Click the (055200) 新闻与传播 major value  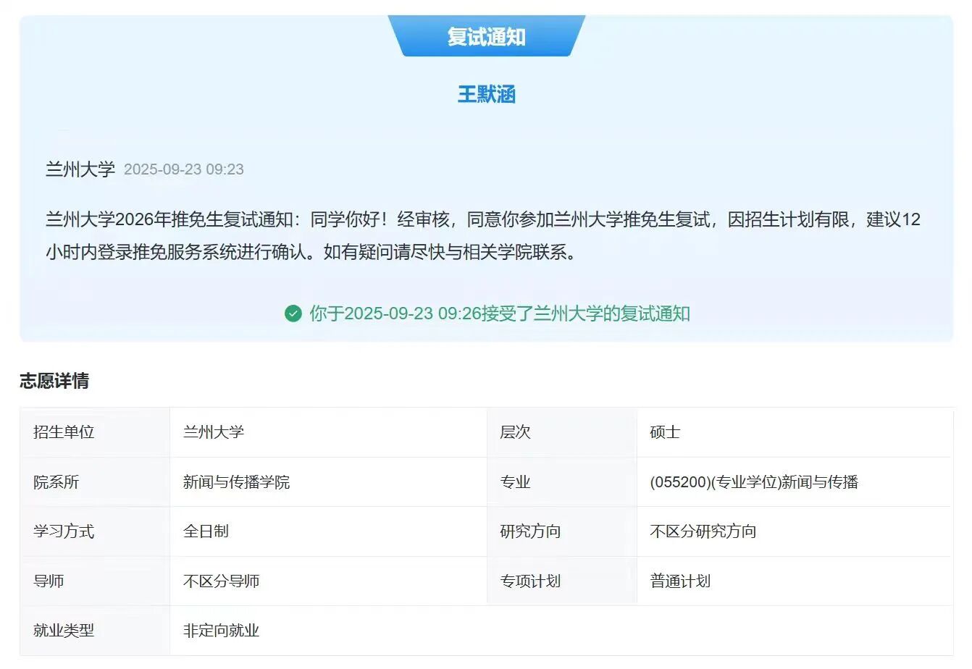pos(753,482)
